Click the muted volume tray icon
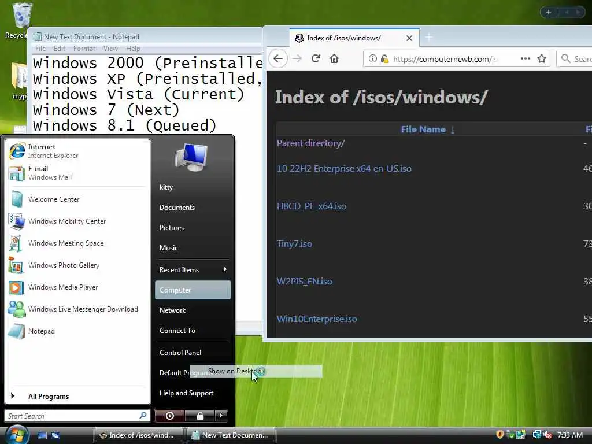592x444 pixels. coord(548,435)
